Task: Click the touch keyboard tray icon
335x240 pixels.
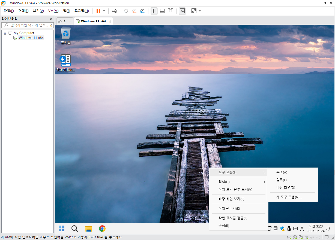Action: [295, 229]
